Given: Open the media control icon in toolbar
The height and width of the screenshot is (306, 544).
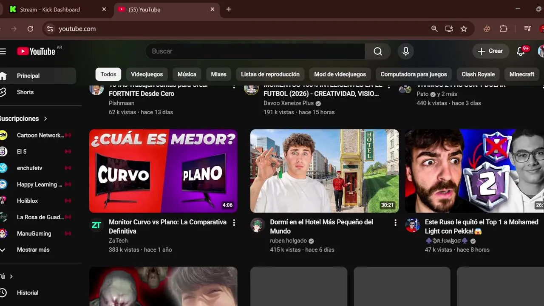Looking at the screenshot, I should [527, 29].
